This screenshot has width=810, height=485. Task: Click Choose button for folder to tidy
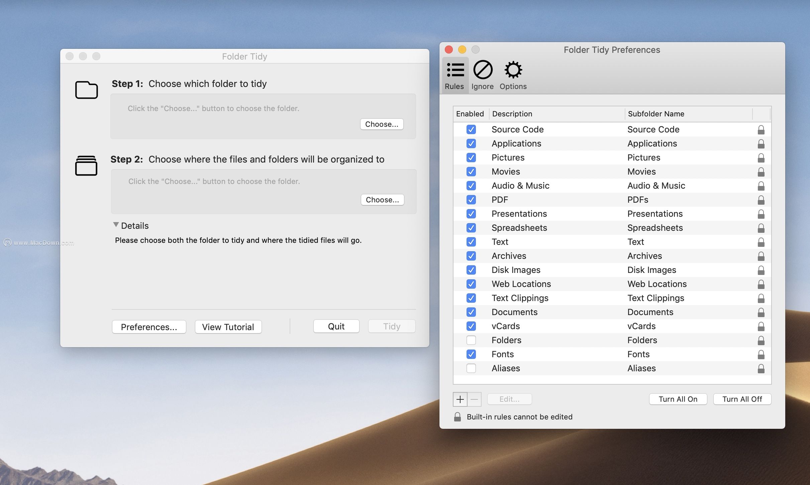point(382,124)
